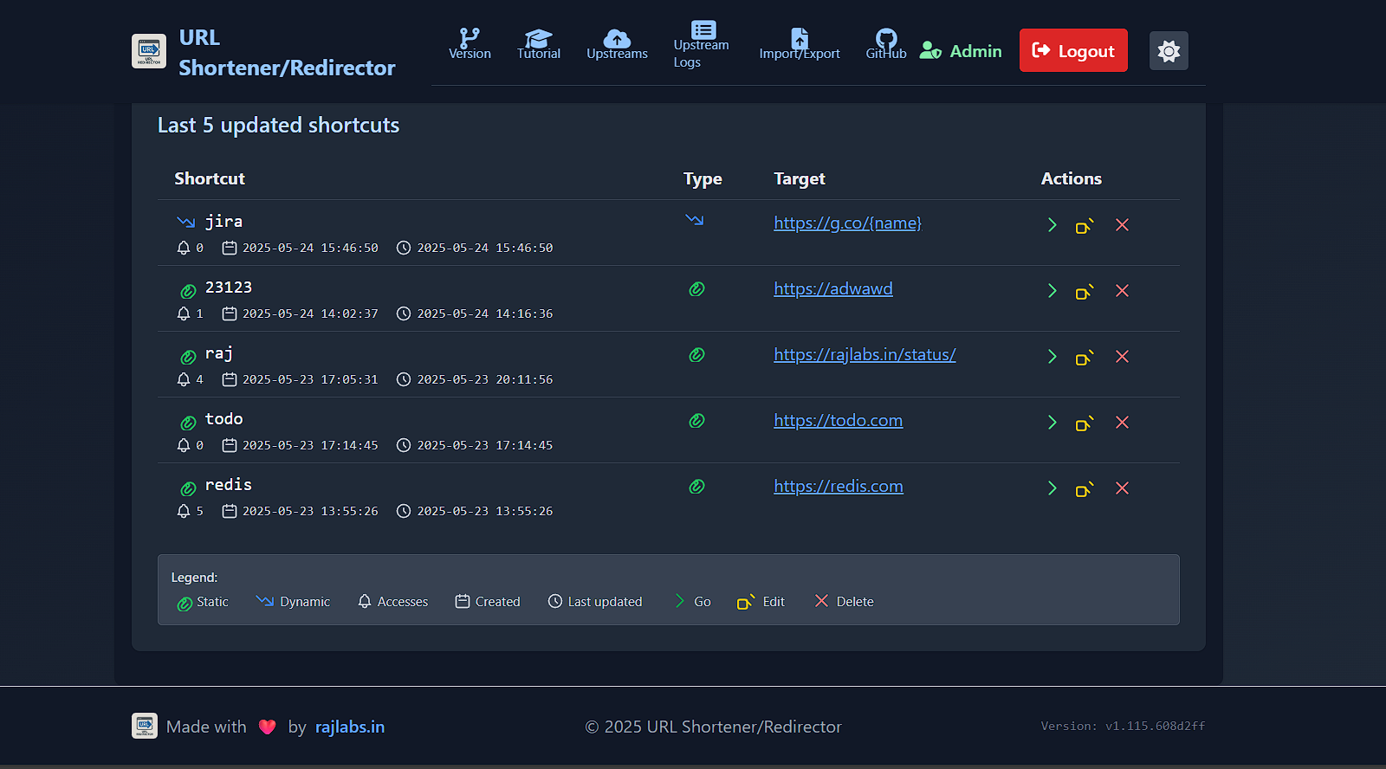Viewport: 1386px width, 769px height.
Task: Click the Type column header
Action: (x=703, y=178)
